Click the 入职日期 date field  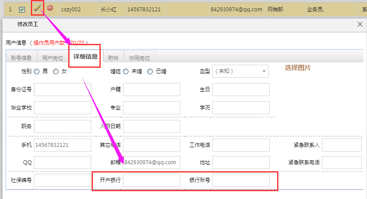pyautogui.click(x=151, y=126)
